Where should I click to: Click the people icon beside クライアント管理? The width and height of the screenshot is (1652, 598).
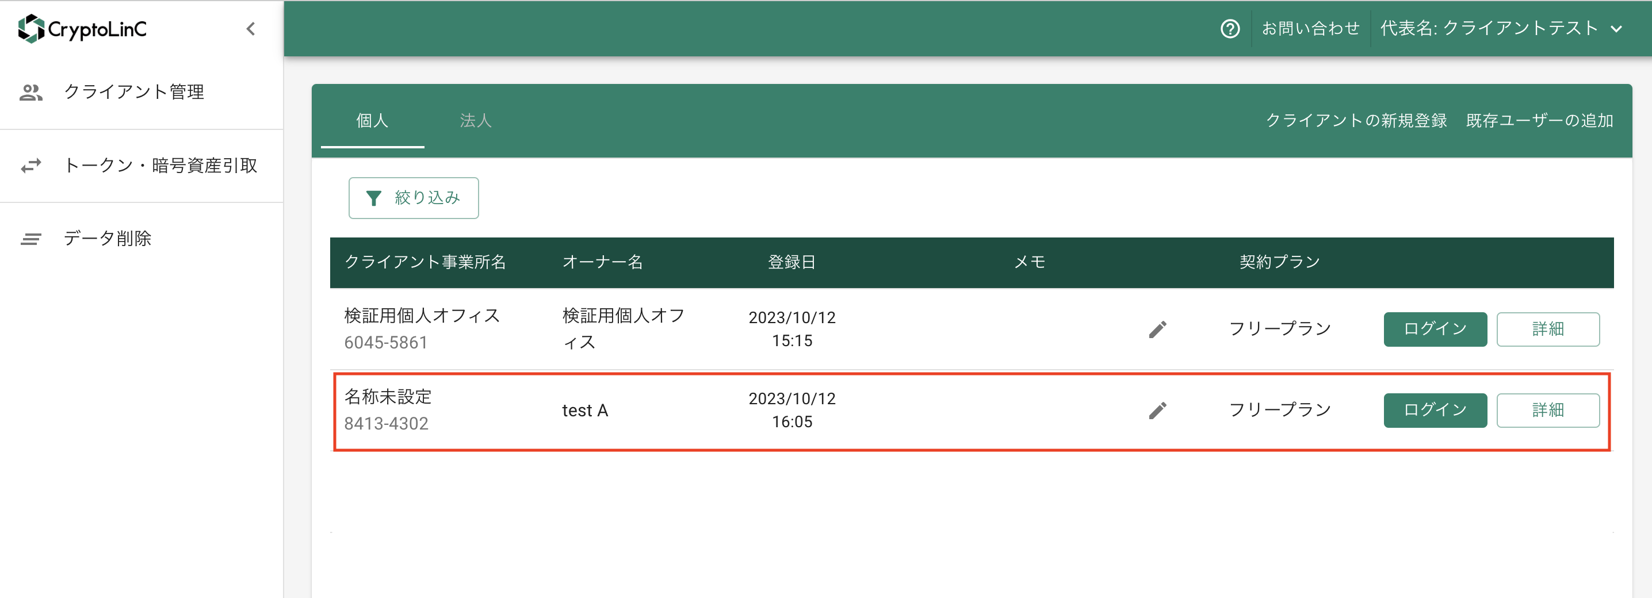click(x=31, y=93)
